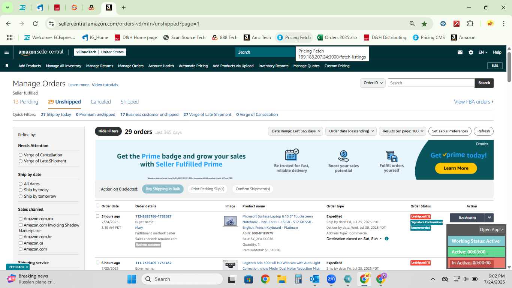Viewport: 512px width, 288px height.
Task: Open View FBA orders link
Action: [x=474, y=102]
